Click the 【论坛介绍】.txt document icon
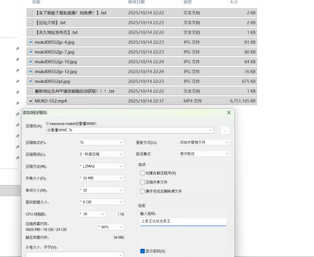314x257 pixels. tap(31, 23)
